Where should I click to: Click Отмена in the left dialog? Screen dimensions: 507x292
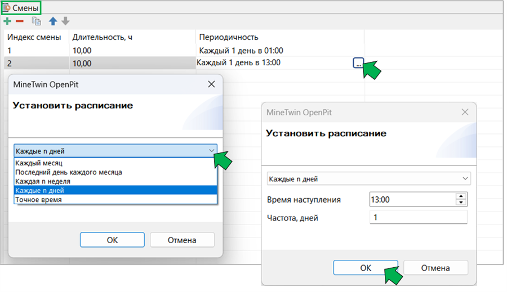click(x=182, y=240)
